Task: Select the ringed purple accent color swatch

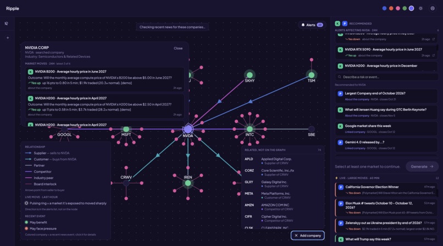Action: 411,8
